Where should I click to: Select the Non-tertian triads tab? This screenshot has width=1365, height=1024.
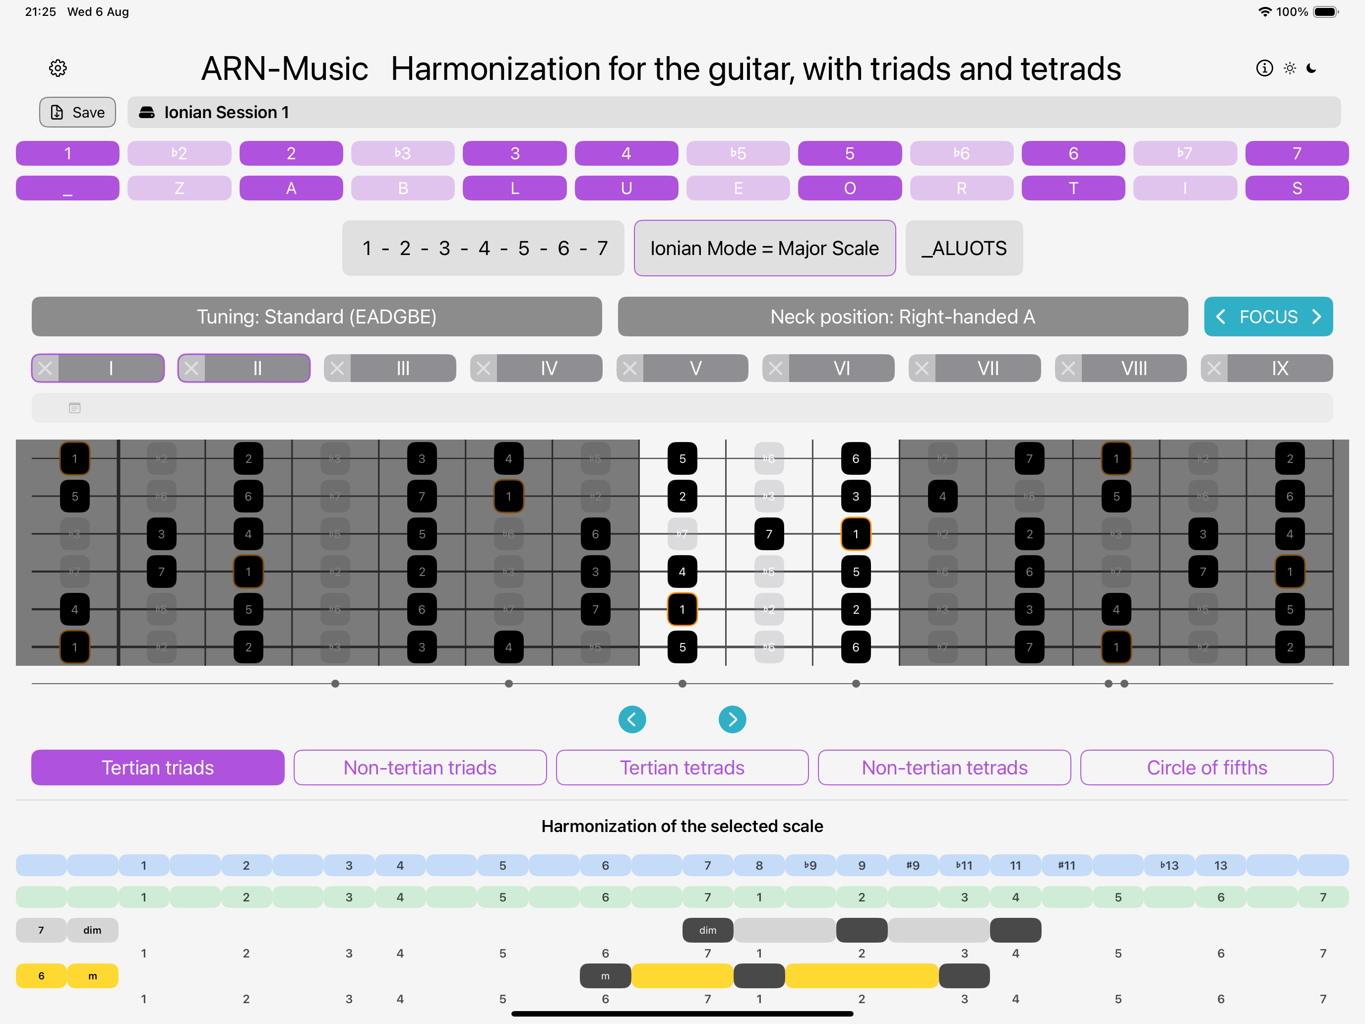point(420,767)
